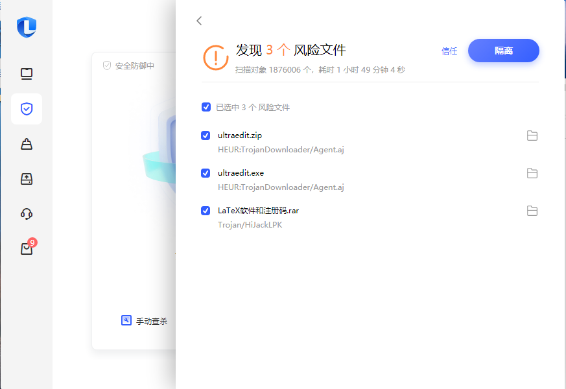This screenshot has height=389, width=566.
Task: Open the messages icon showing red badge 9
Action: [26, 248]
